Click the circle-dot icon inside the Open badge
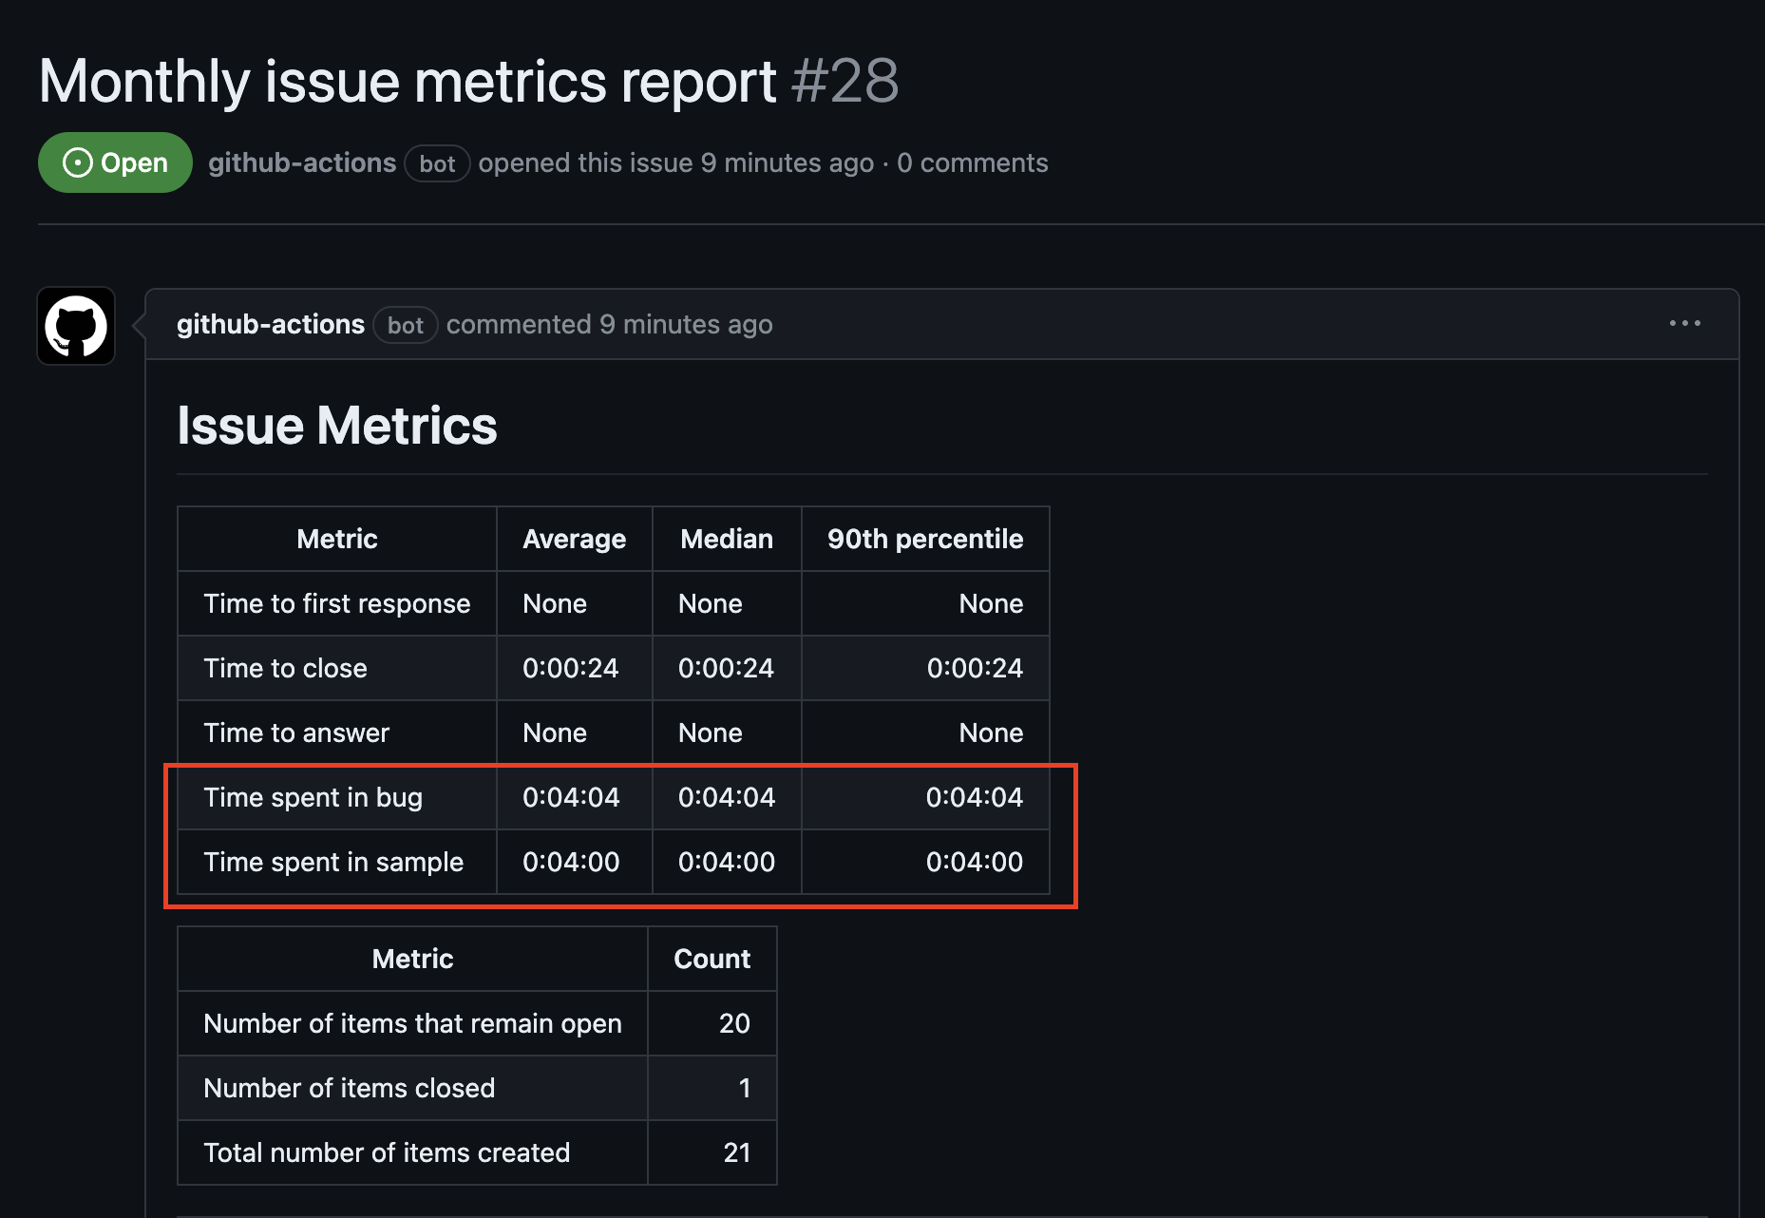The height and width of the screenshot is (1218, 1765). tap(78, 162)
